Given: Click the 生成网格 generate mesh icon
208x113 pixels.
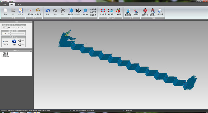Looking at the screenshot, I should 135,11.
